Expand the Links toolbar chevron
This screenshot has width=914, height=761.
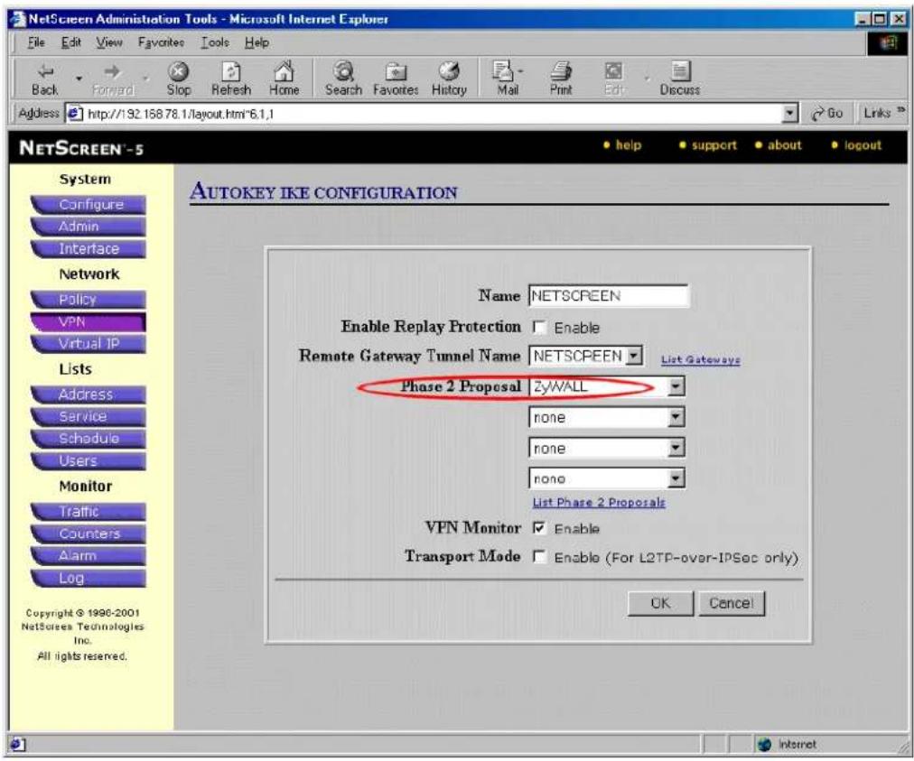901,109
